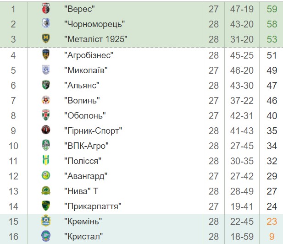Click the Оболонь club logo
This screenshot has width=283, height=244.
45,115
